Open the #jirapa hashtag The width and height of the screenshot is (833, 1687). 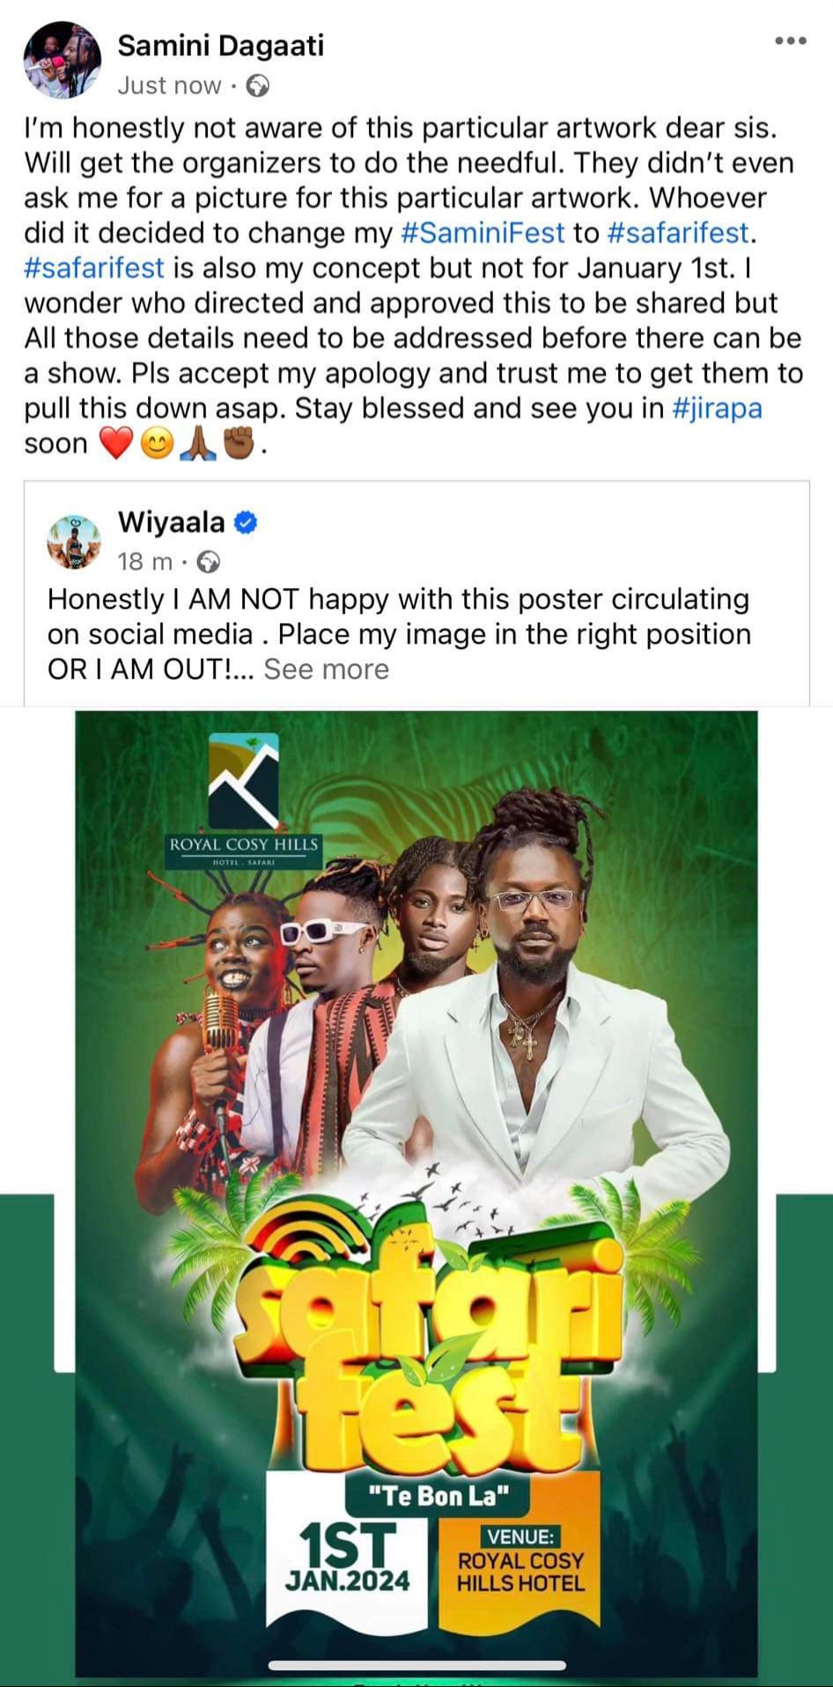click(x=719, y=409)
